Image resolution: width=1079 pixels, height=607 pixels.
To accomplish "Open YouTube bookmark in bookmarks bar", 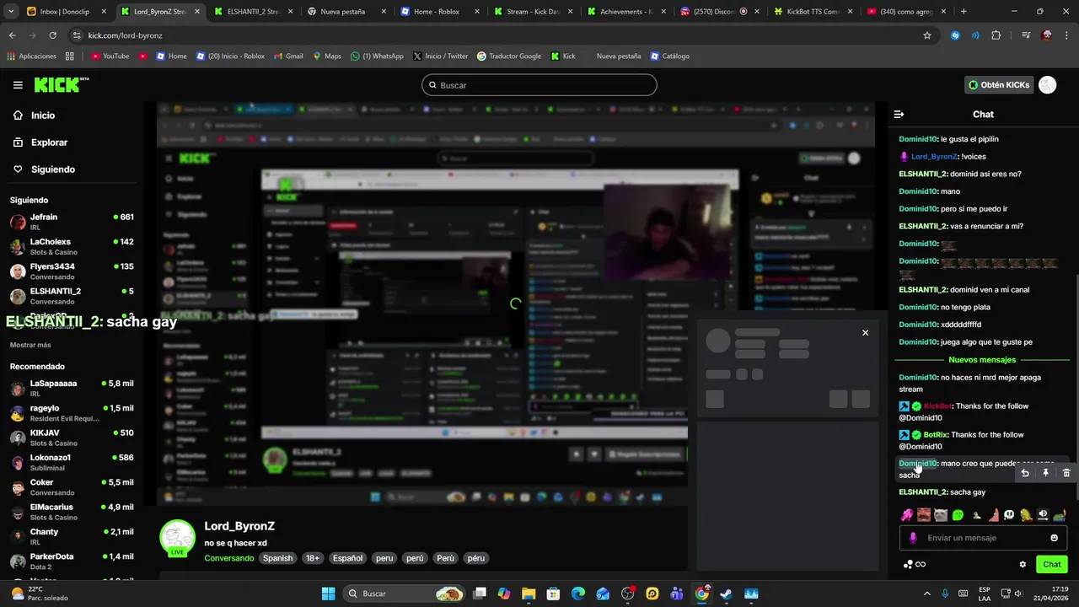I will coord(110,56).
